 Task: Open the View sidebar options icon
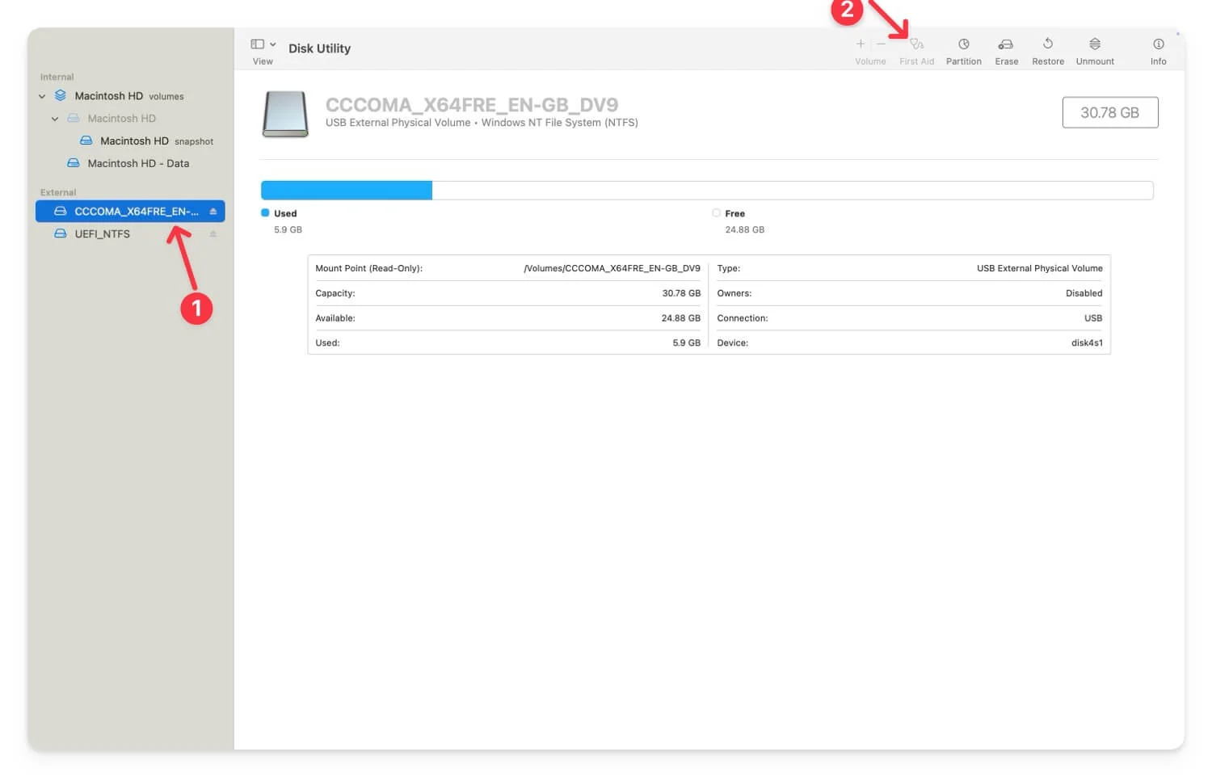coord(257,44)
